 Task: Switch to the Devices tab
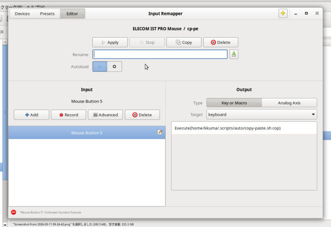coord(22,14)
